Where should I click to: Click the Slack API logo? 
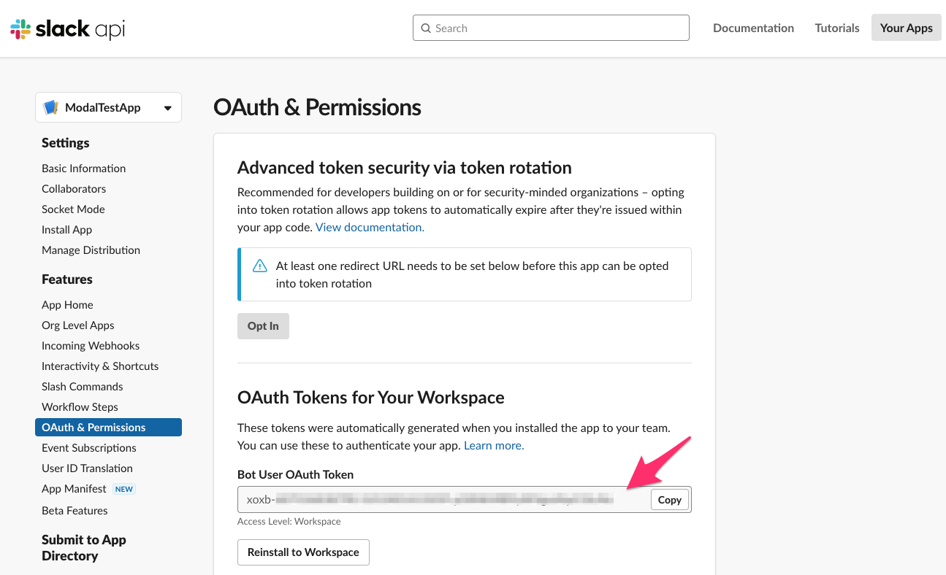tap(66, 28)
